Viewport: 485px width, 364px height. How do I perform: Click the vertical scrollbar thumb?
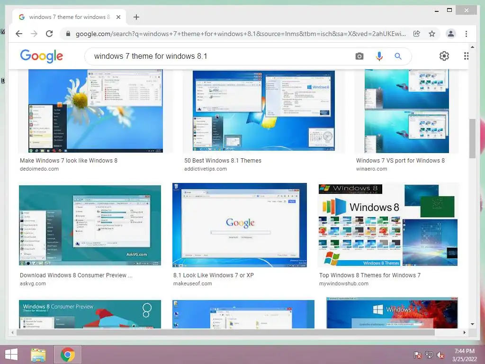pyautogui.click(x=472, y=138)
